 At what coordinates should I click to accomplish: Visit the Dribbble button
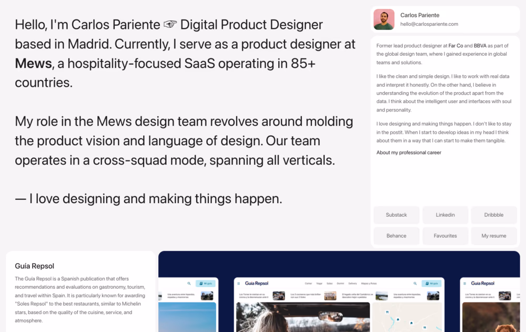(494, 215)
